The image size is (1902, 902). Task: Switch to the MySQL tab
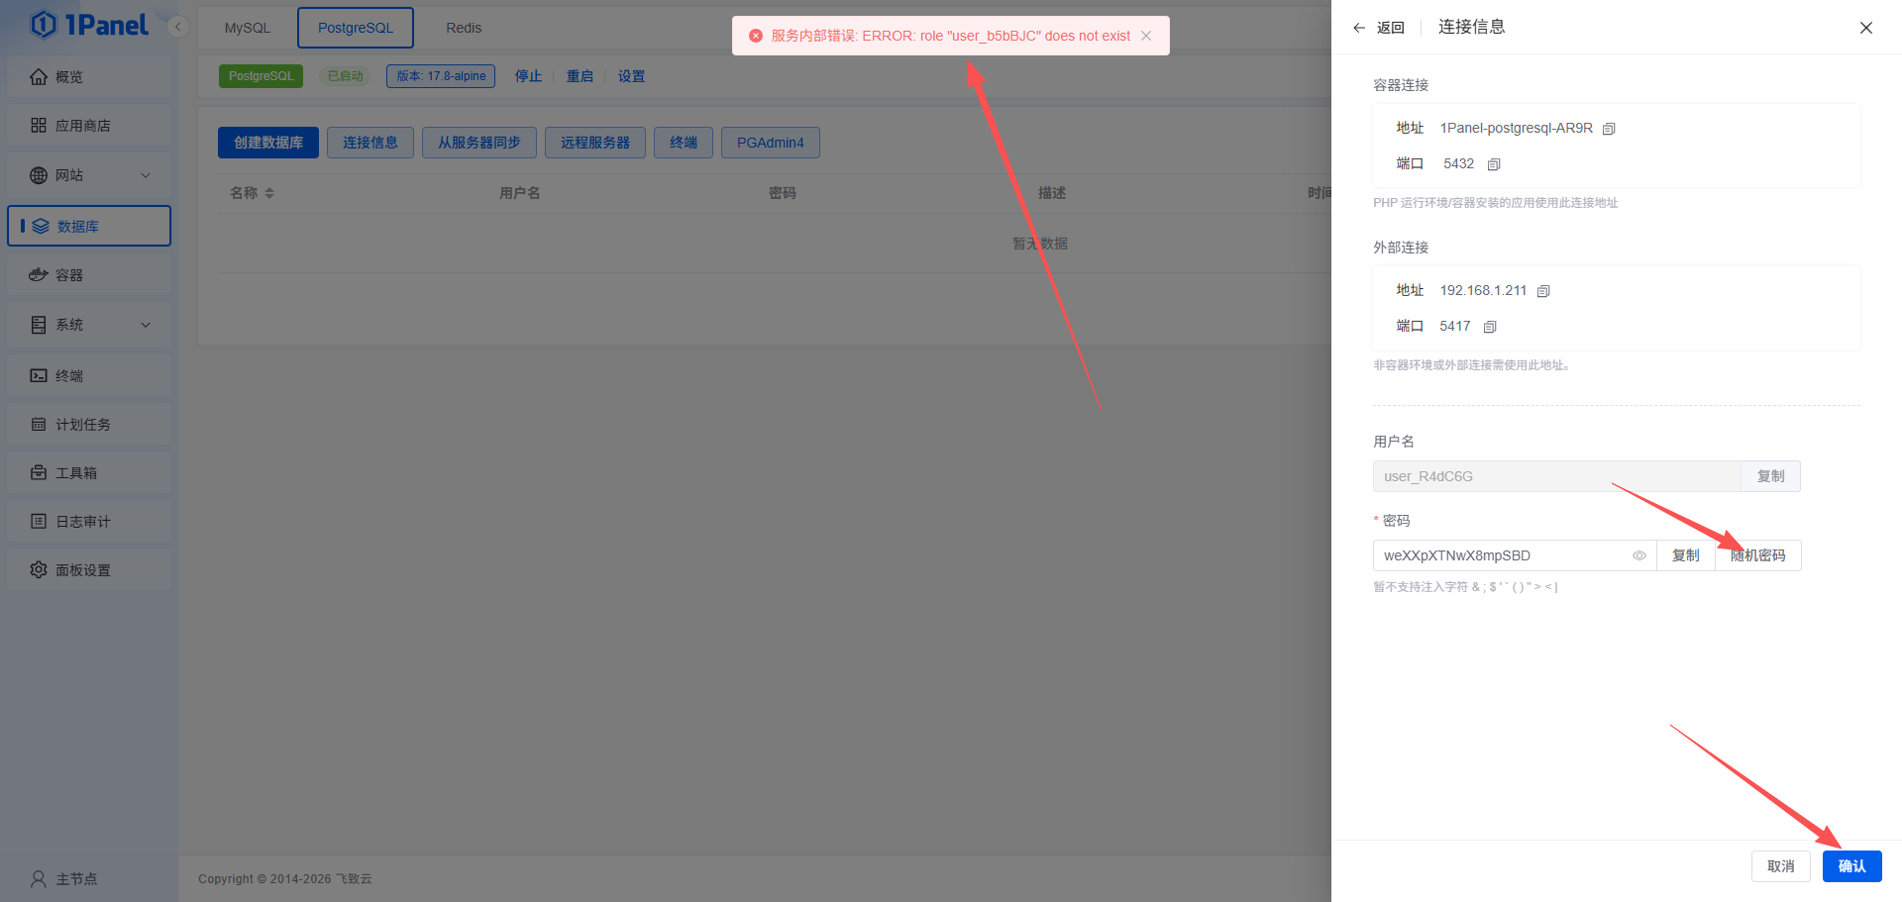(x=247, y=28)
